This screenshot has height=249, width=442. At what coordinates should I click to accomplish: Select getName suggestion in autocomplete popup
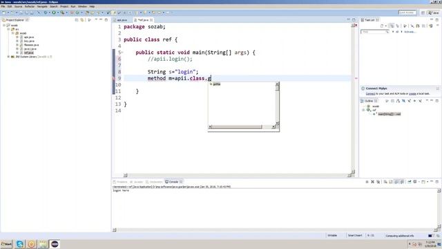[216, 84]
